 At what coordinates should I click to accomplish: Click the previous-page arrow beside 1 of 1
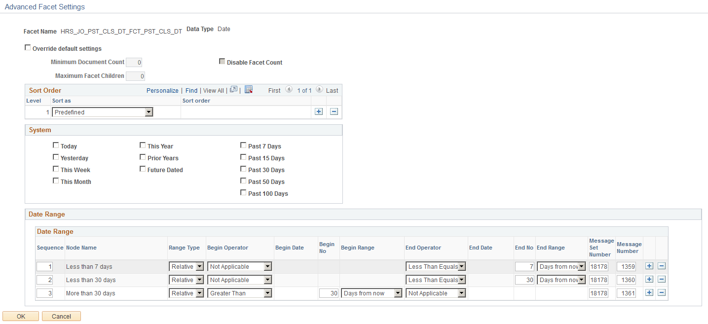(289, 90)
